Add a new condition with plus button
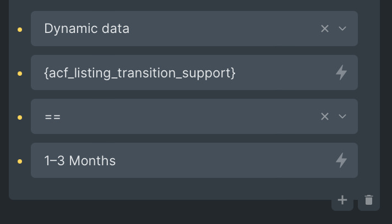This screenshot has width=392, height=224. click(342, 200)
